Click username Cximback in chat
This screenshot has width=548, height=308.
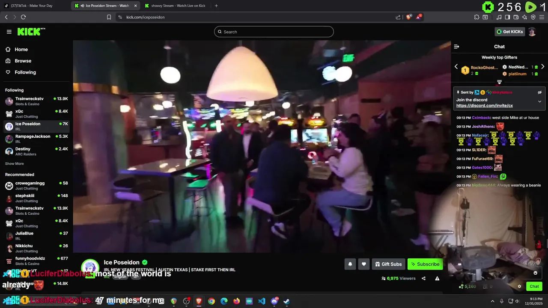coord(481,118)
